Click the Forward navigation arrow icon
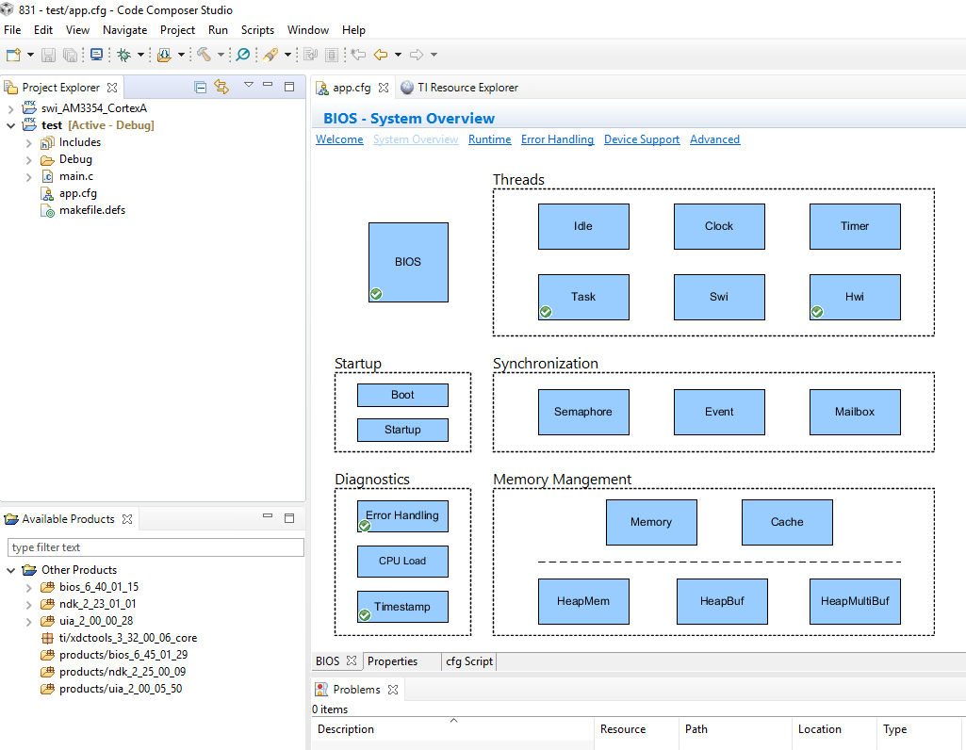The width and height of the screenshot is (966, 750). [417, 55]
